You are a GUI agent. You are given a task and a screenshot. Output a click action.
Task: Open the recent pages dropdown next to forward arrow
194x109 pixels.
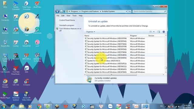pyautogui.click(x=64, y=12)
